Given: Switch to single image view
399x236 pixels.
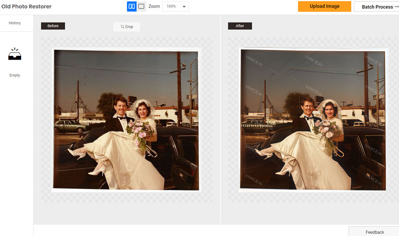Looking at the screenshot, I should [x=141, y=7].
